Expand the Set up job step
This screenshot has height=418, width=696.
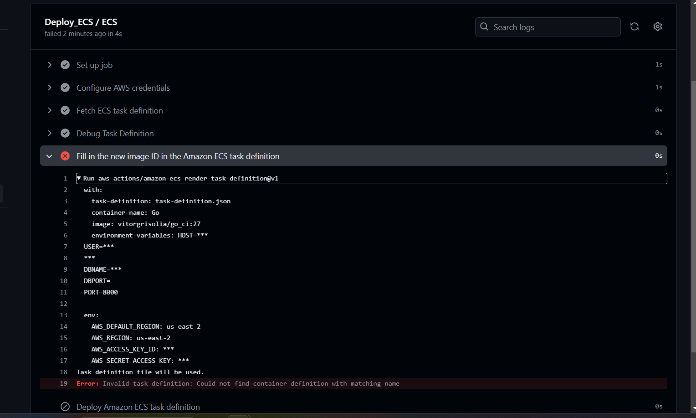pyautogui.click(x=50, y=65)
